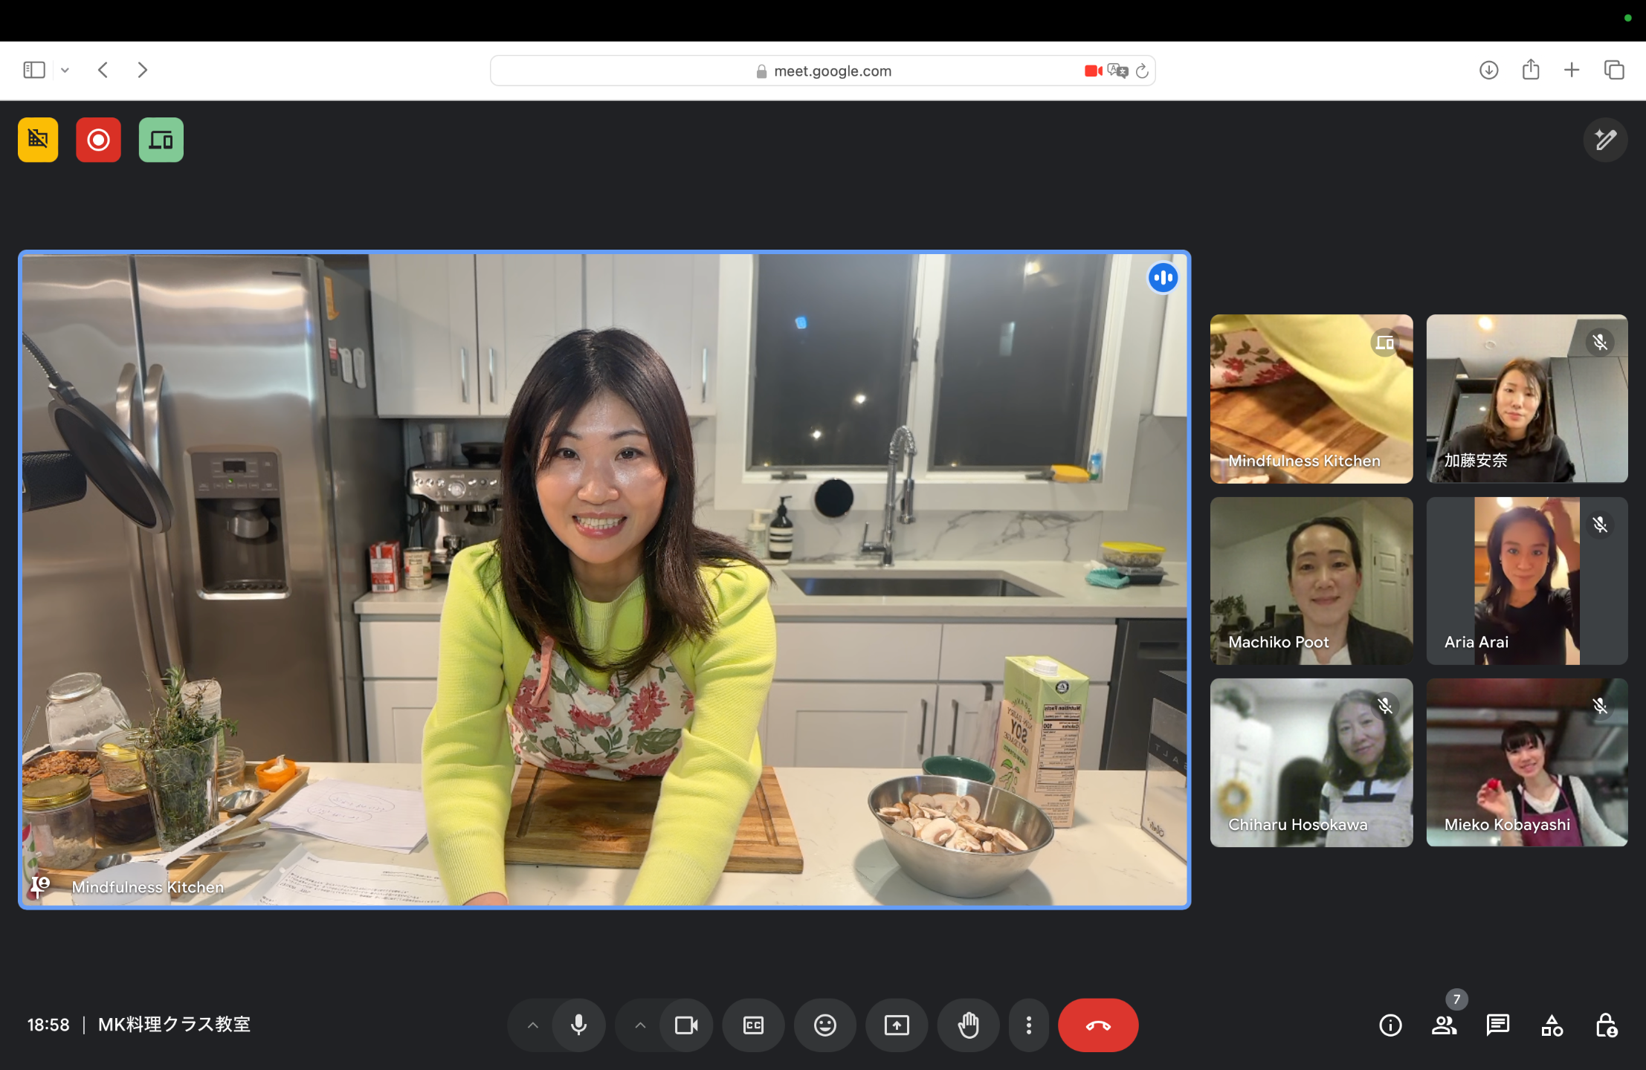This screenshot has height=1070, width=1646.
Task: Open the activities panel
Action: tap(1552, 1025)
